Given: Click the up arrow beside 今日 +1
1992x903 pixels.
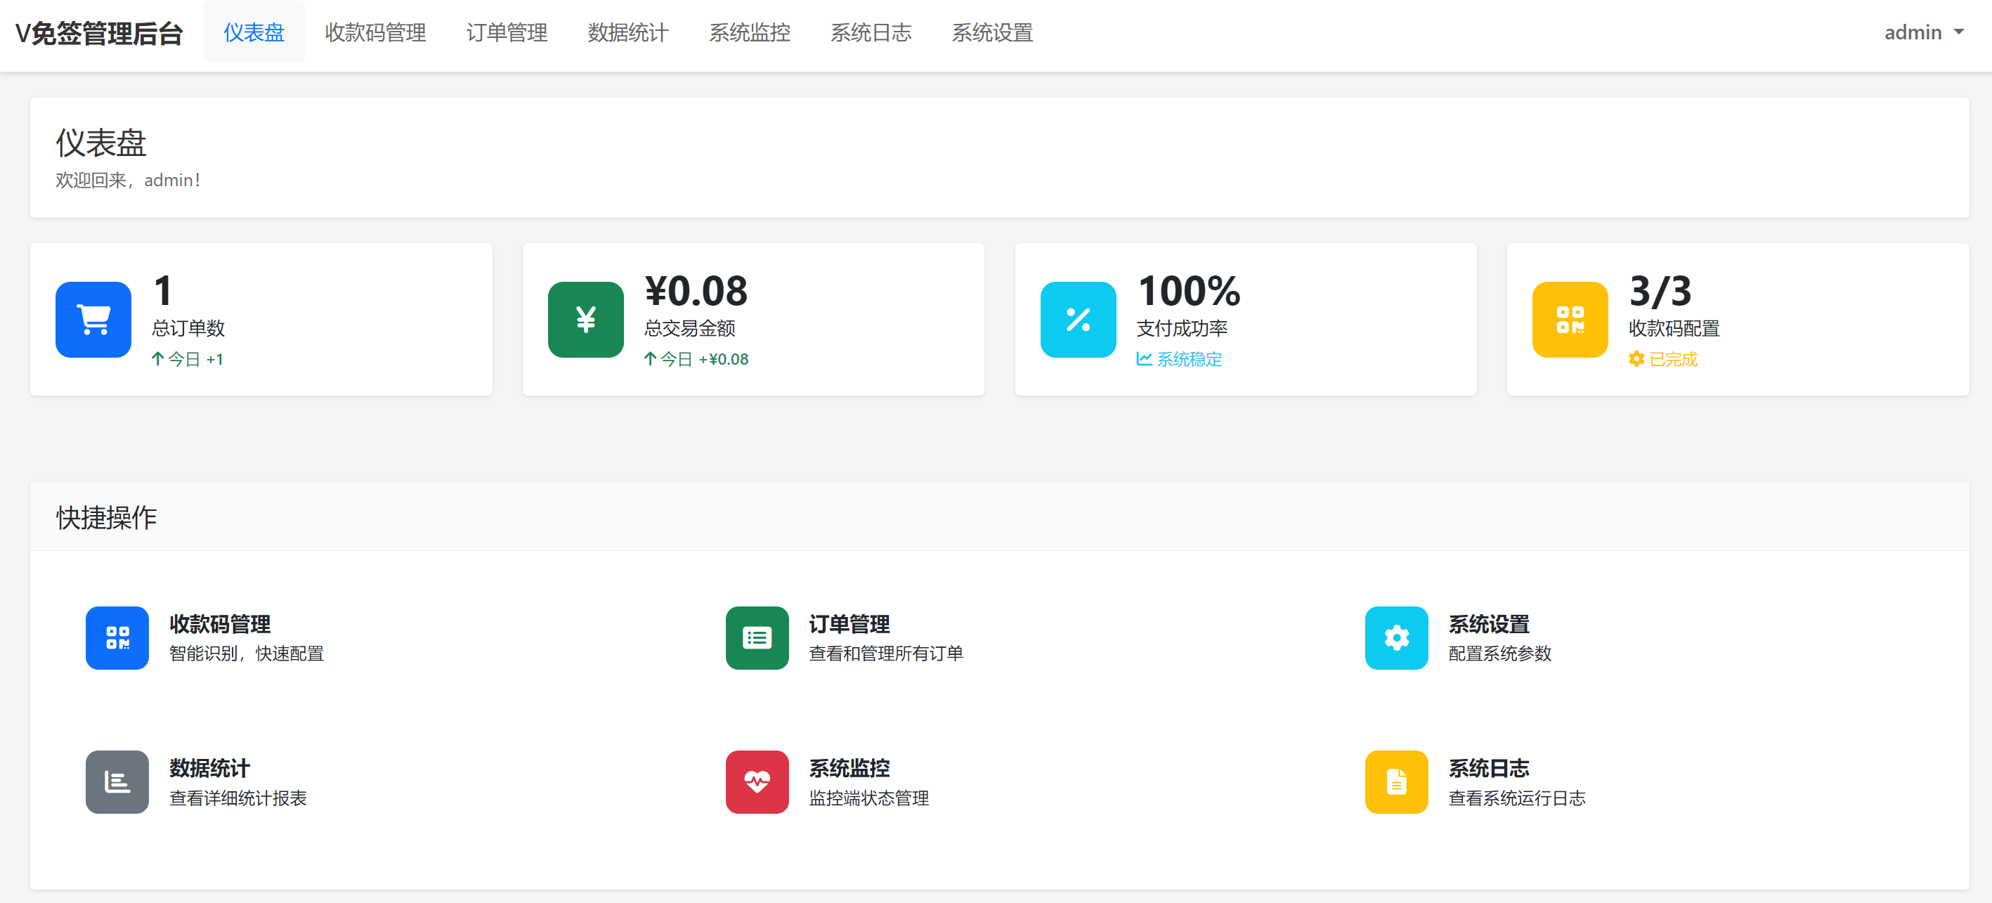Looking at the screenshot, I should (158, 358).
